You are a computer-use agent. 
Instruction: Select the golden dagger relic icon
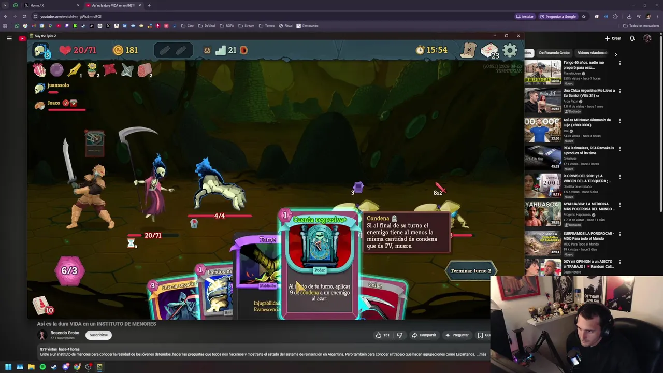point(74,69)
